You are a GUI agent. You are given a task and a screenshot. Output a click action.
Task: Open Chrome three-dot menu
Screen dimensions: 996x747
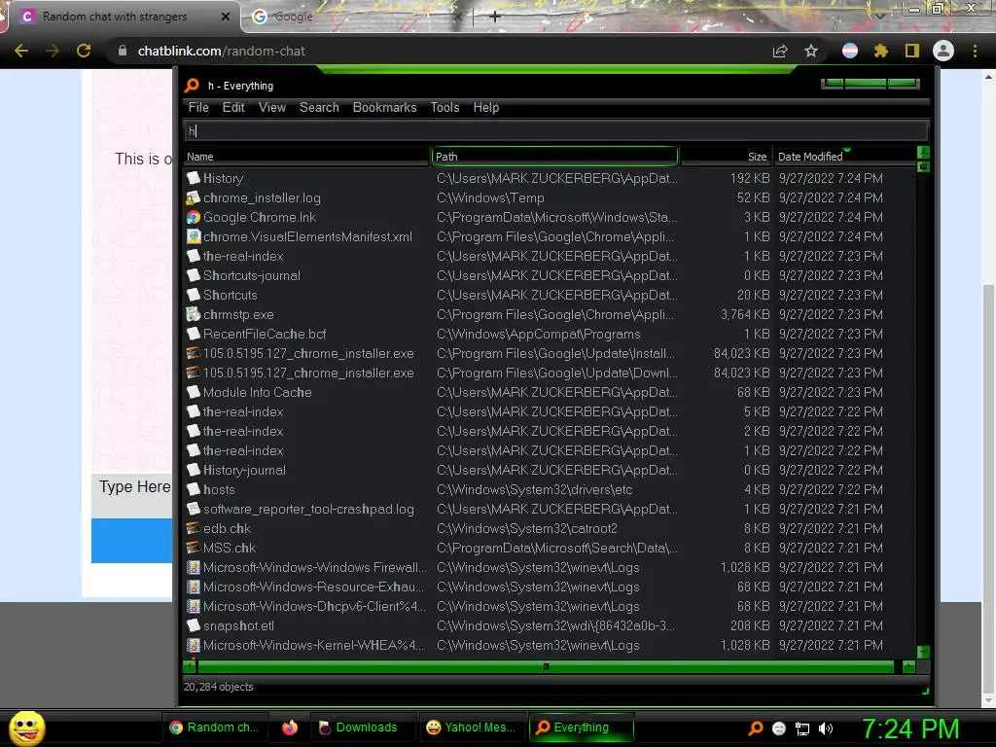pos(975,51)
